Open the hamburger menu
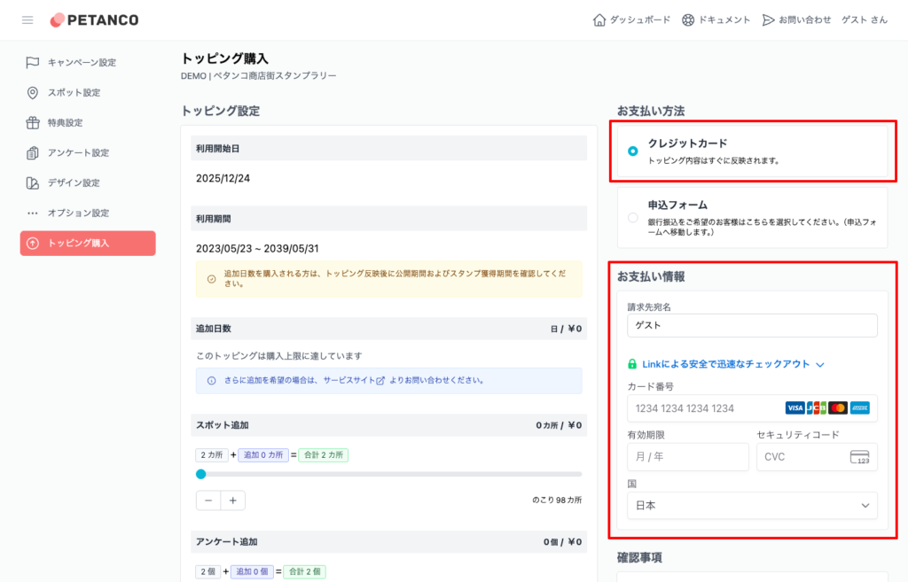The height and width of the screenshot is (582, 908). click(27, 19)
